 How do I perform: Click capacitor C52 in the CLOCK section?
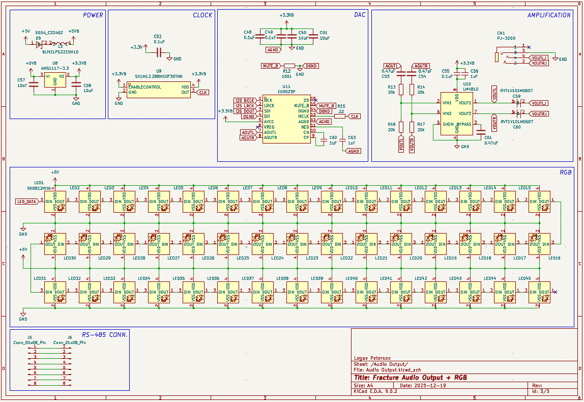click(x=159, y=52)
